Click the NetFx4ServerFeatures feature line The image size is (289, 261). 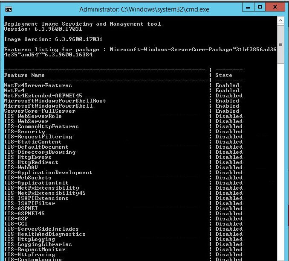(x=38, y=85)
